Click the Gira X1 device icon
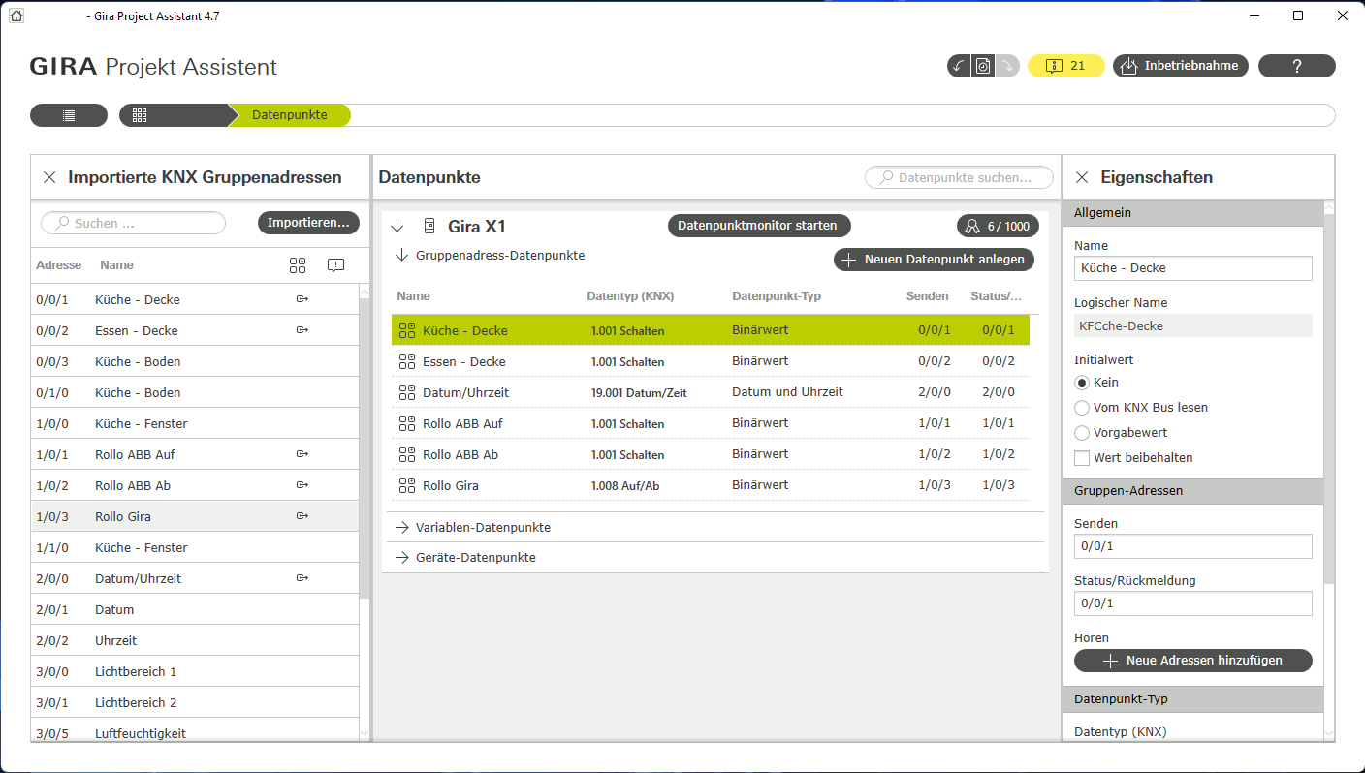 [x=429, y=227]
